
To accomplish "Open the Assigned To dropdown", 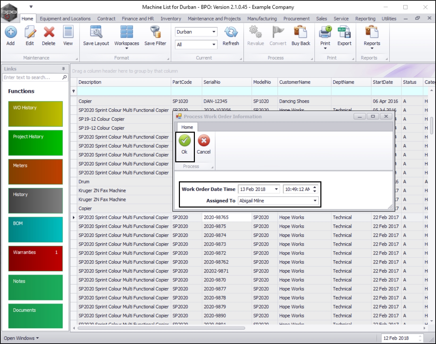I will click(315, 201).
